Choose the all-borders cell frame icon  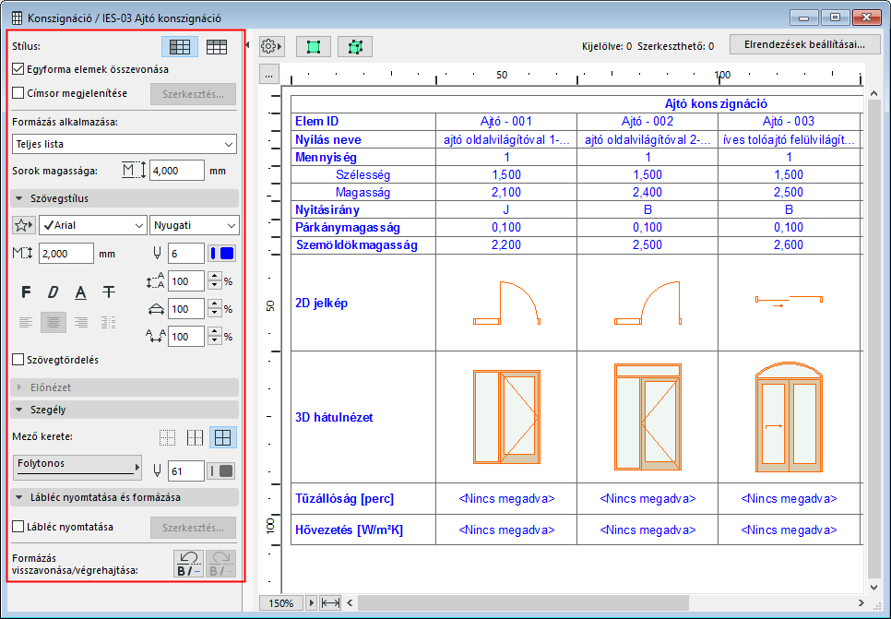point(222,437)
